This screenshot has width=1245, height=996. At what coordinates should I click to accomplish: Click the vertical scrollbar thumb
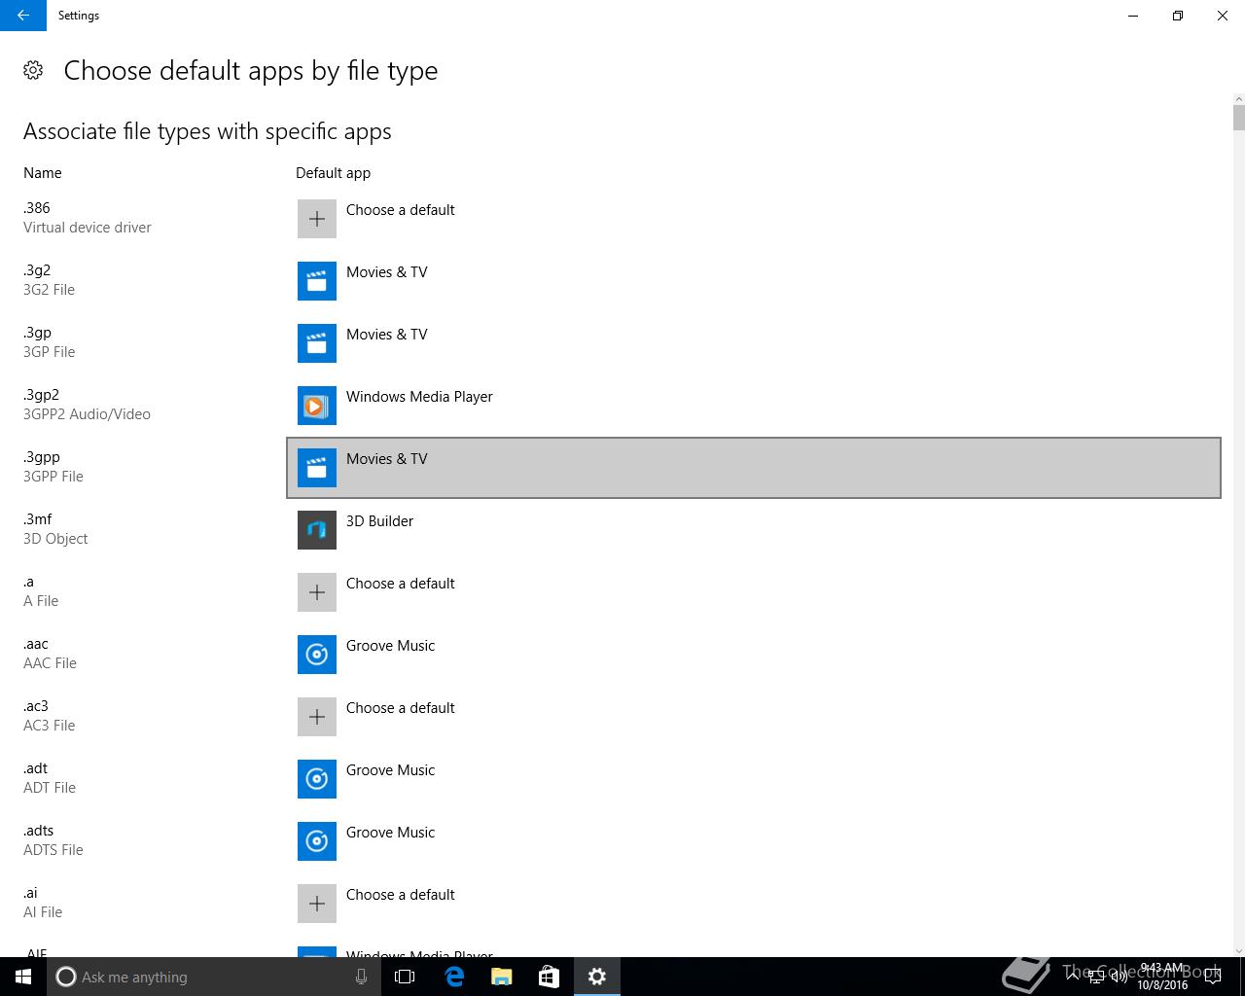point(1238,118)
